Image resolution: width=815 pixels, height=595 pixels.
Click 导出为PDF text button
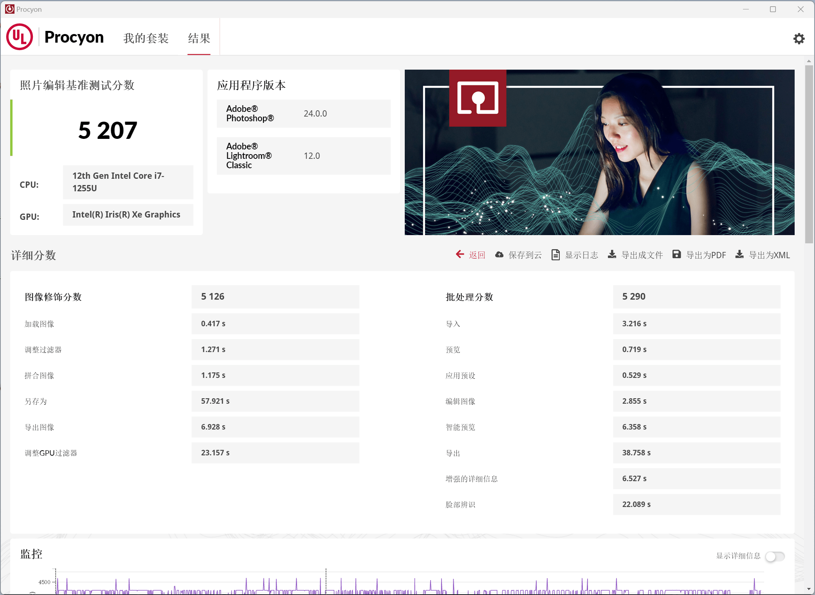point(706,255)
